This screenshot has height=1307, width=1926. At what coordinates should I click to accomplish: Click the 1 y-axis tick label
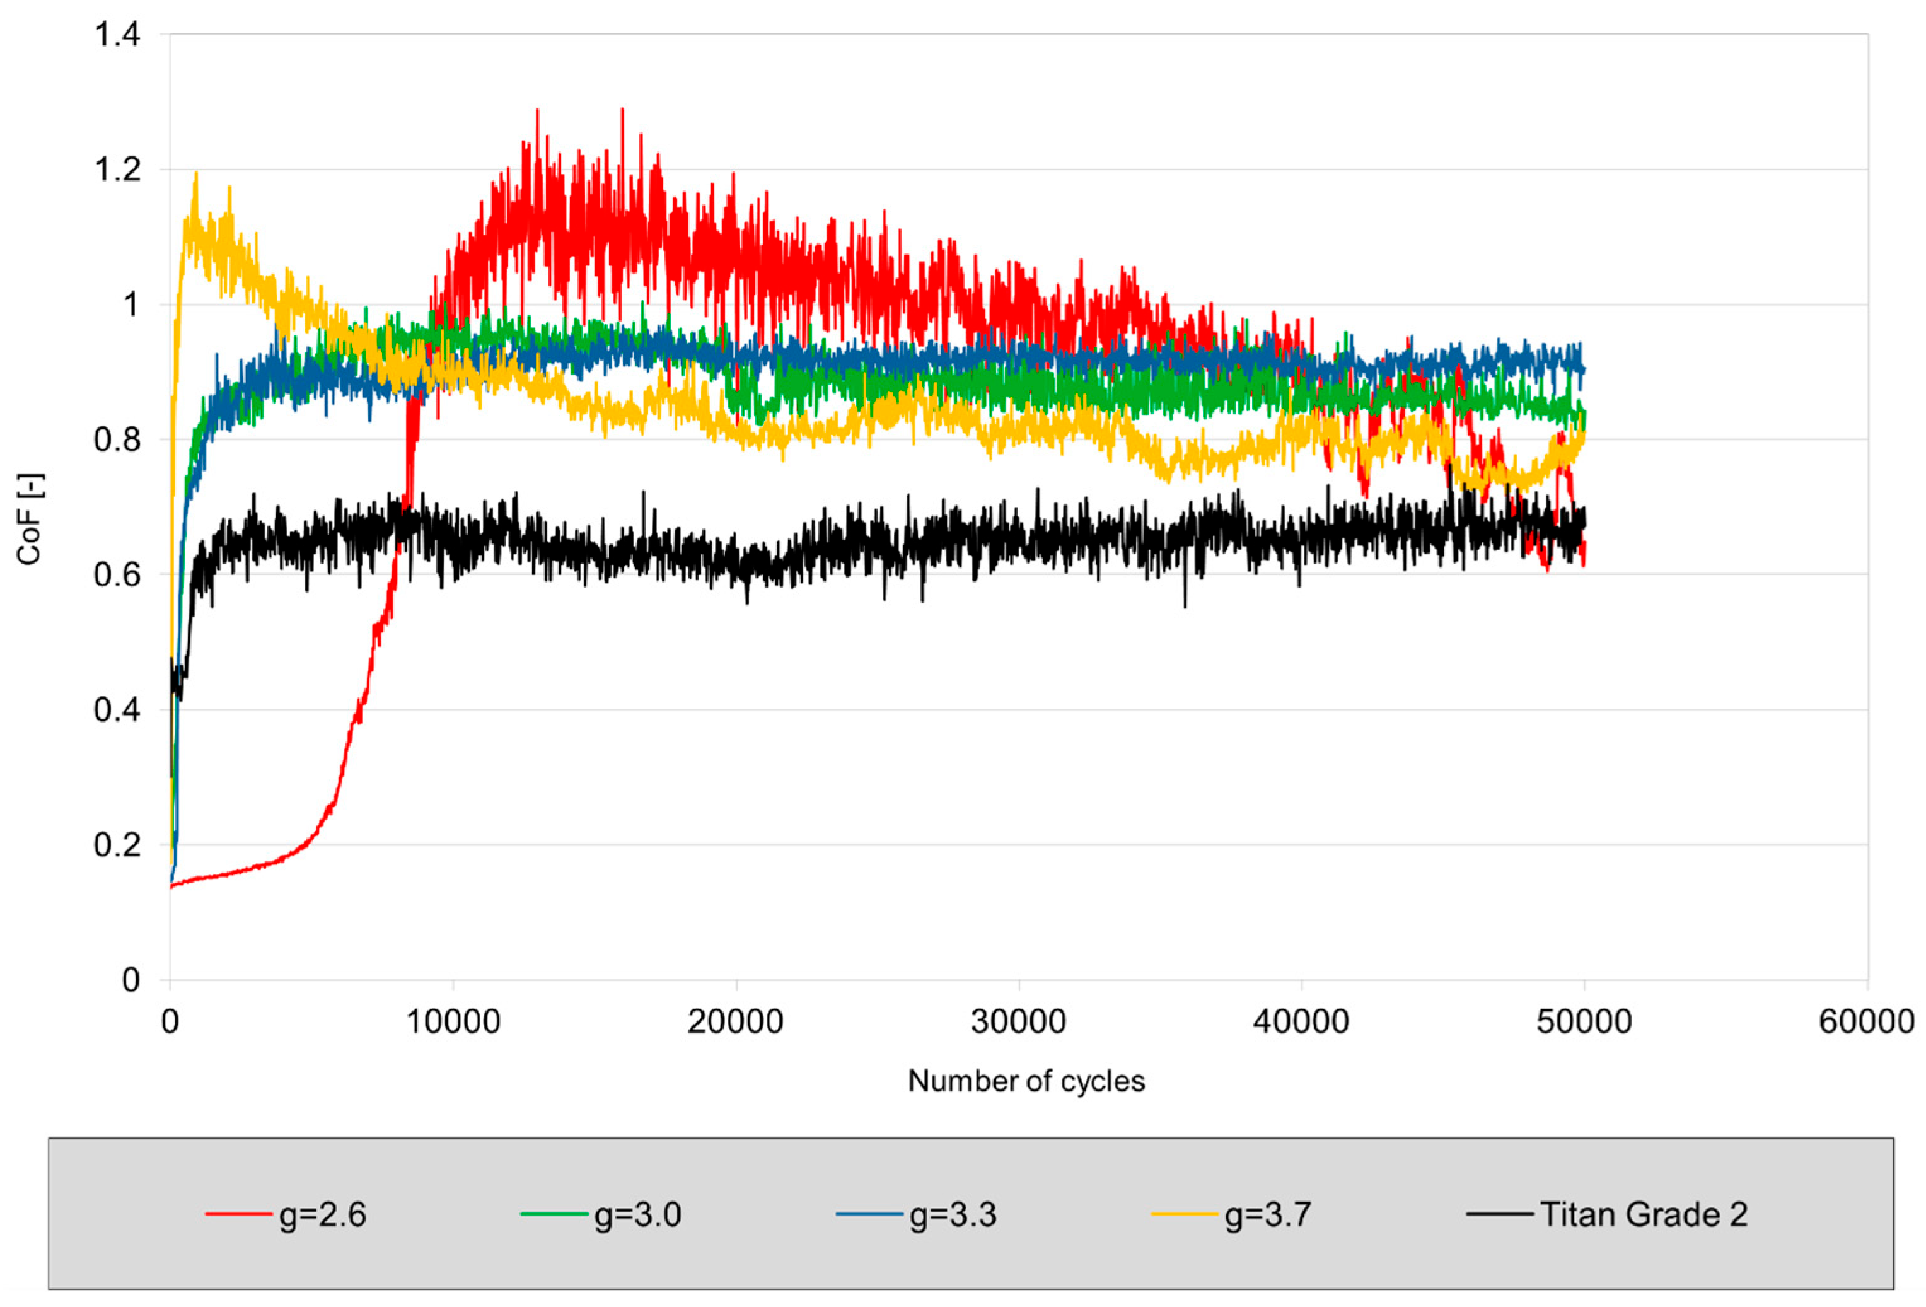[x=131, y=305]
